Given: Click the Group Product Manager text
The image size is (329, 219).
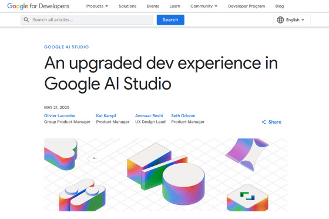Looking at the screenshot, I should coord(67,122).
